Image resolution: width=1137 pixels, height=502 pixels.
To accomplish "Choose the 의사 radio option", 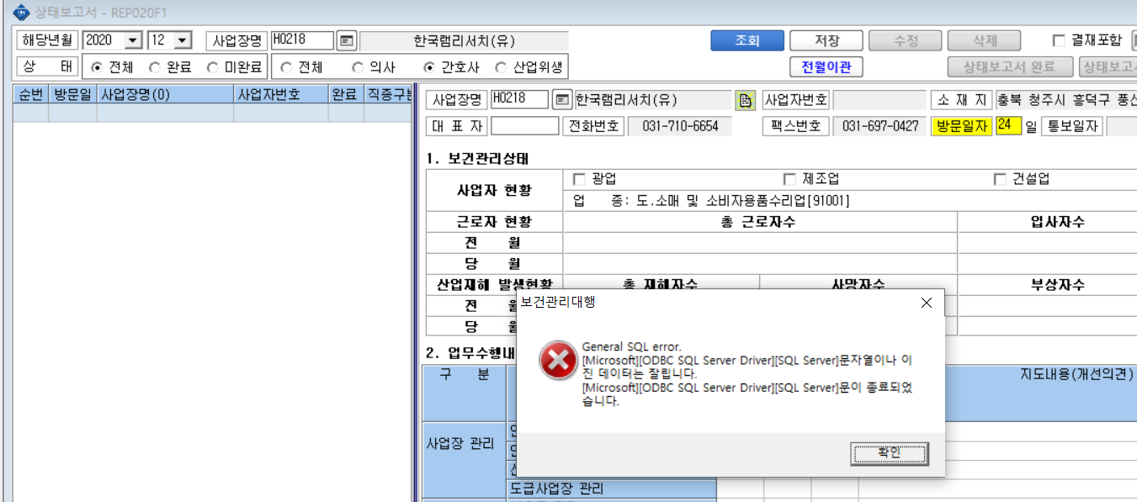I will [358, 67].
